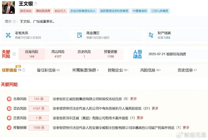Open 江苏九鼎集团 tag

point(160,11)
